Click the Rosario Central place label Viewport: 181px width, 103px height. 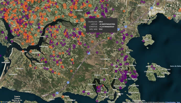coord(119,86)
